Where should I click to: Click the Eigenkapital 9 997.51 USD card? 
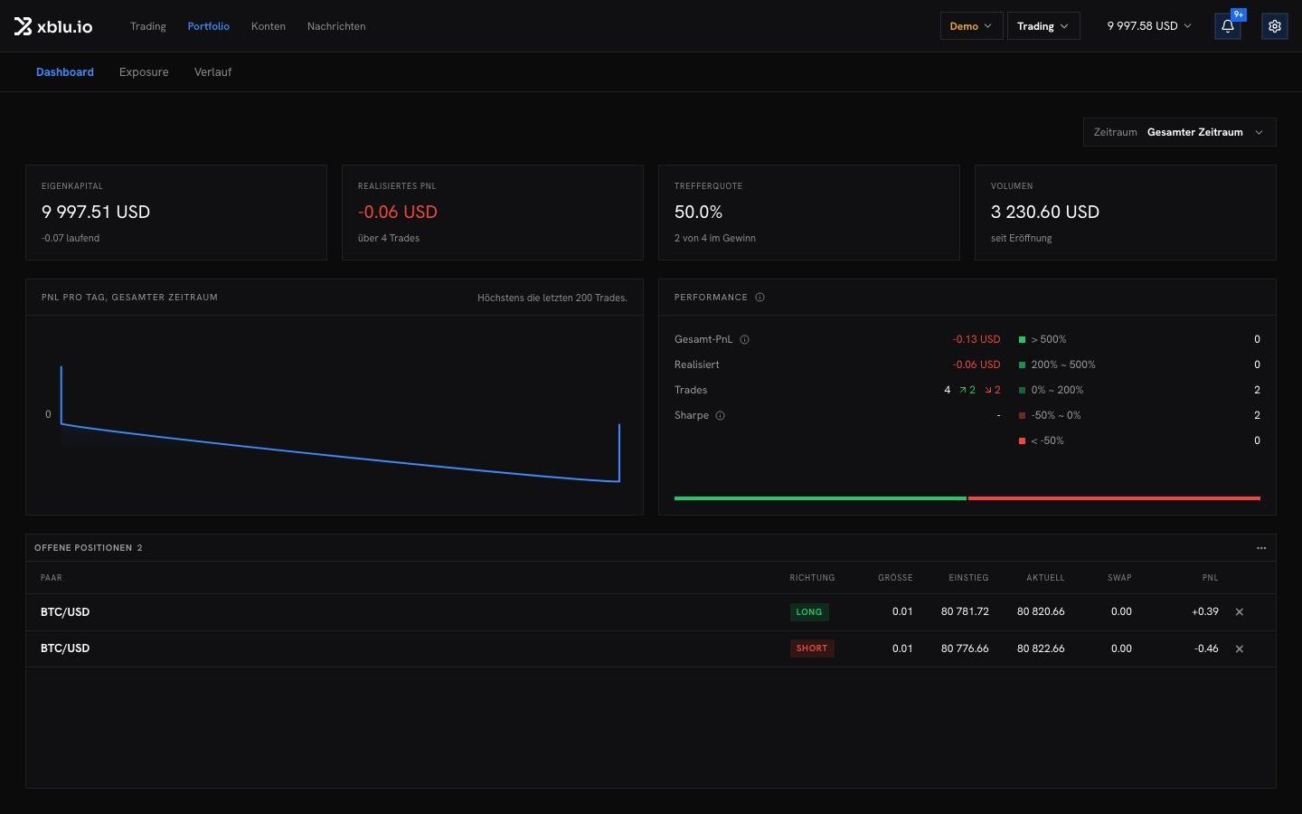tap(176, 213)
